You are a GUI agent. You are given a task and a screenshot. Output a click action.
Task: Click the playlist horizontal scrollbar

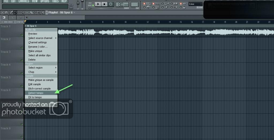(57, 17)
